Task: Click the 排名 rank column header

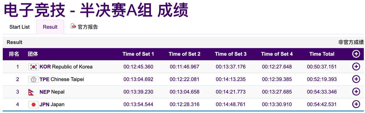Action: pos(14,54)
